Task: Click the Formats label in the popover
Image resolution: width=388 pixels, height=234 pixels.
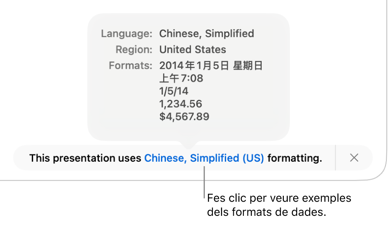Action: pyautogui.click(x=130, y=65)
